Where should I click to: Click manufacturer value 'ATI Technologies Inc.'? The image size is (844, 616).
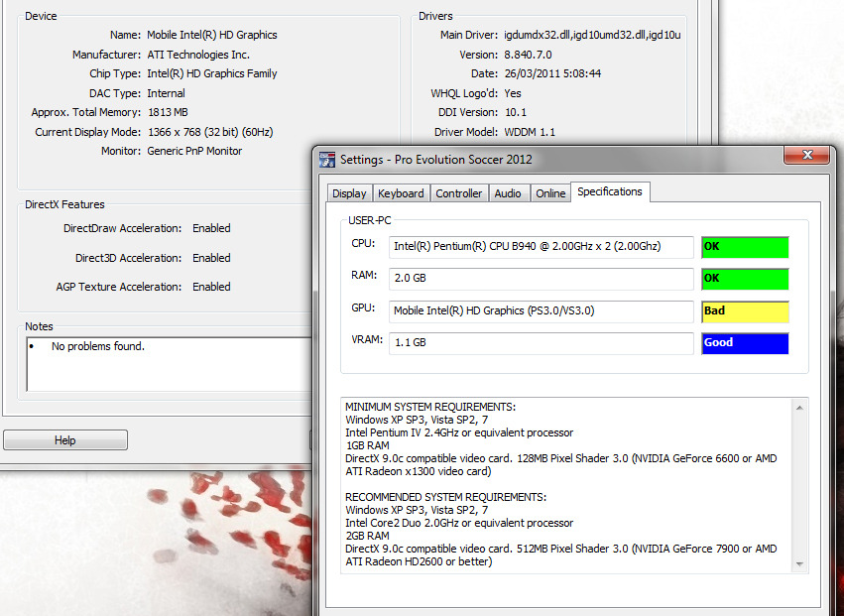(198, 55)
